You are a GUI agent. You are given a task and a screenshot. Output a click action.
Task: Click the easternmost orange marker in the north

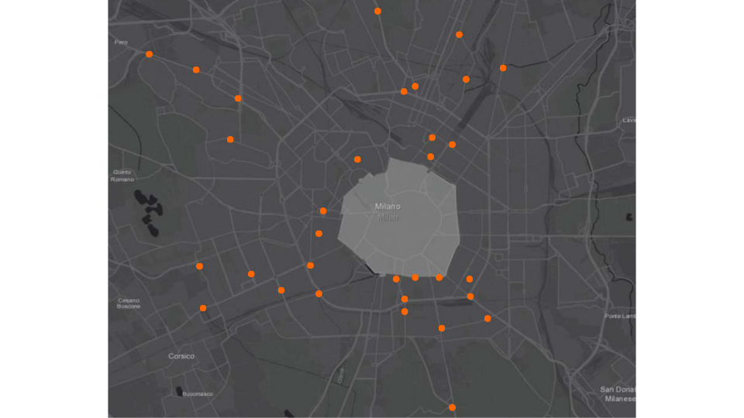(x=503, y=68)
